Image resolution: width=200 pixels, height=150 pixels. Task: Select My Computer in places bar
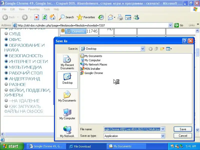tap(67, 114)
